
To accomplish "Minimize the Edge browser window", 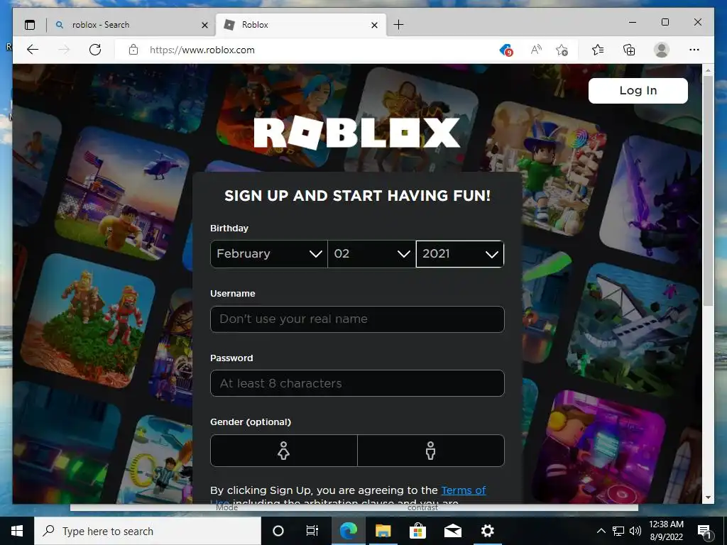I will [633, 22].
